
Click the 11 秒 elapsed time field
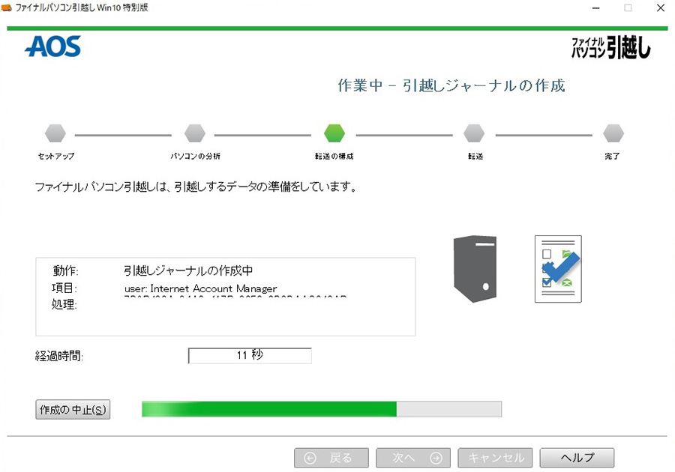pyautogui.click(x=250, y=356)
